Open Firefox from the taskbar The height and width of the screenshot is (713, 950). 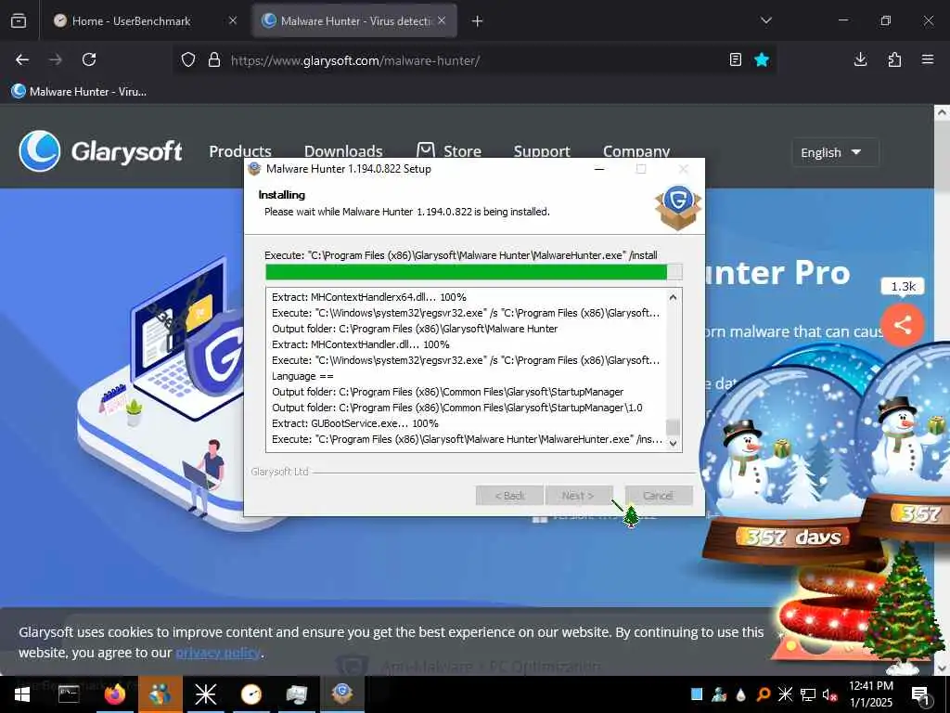(x=114, y=694)
